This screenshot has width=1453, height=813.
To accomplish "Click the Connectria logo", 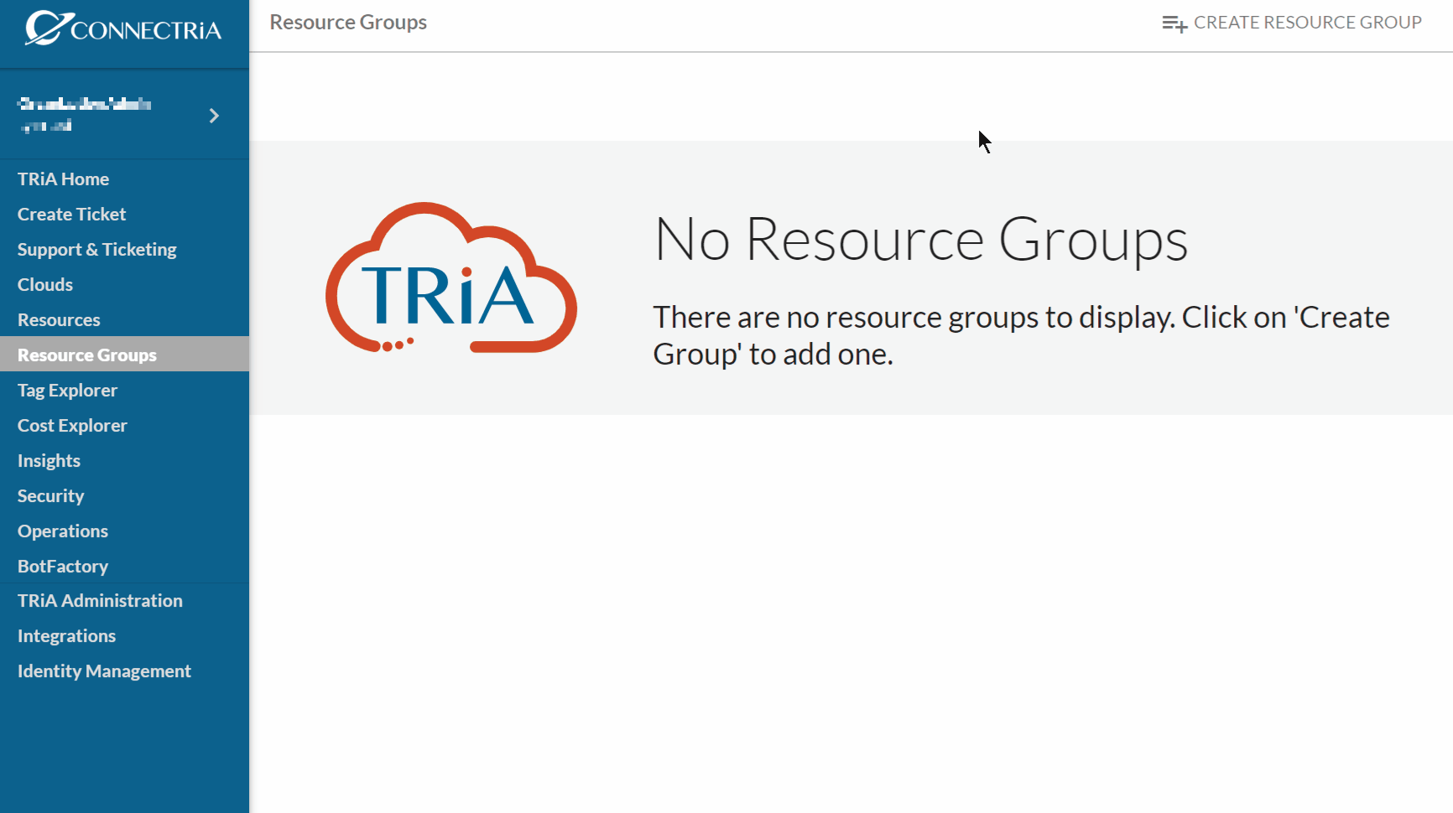I will point(123,28).
